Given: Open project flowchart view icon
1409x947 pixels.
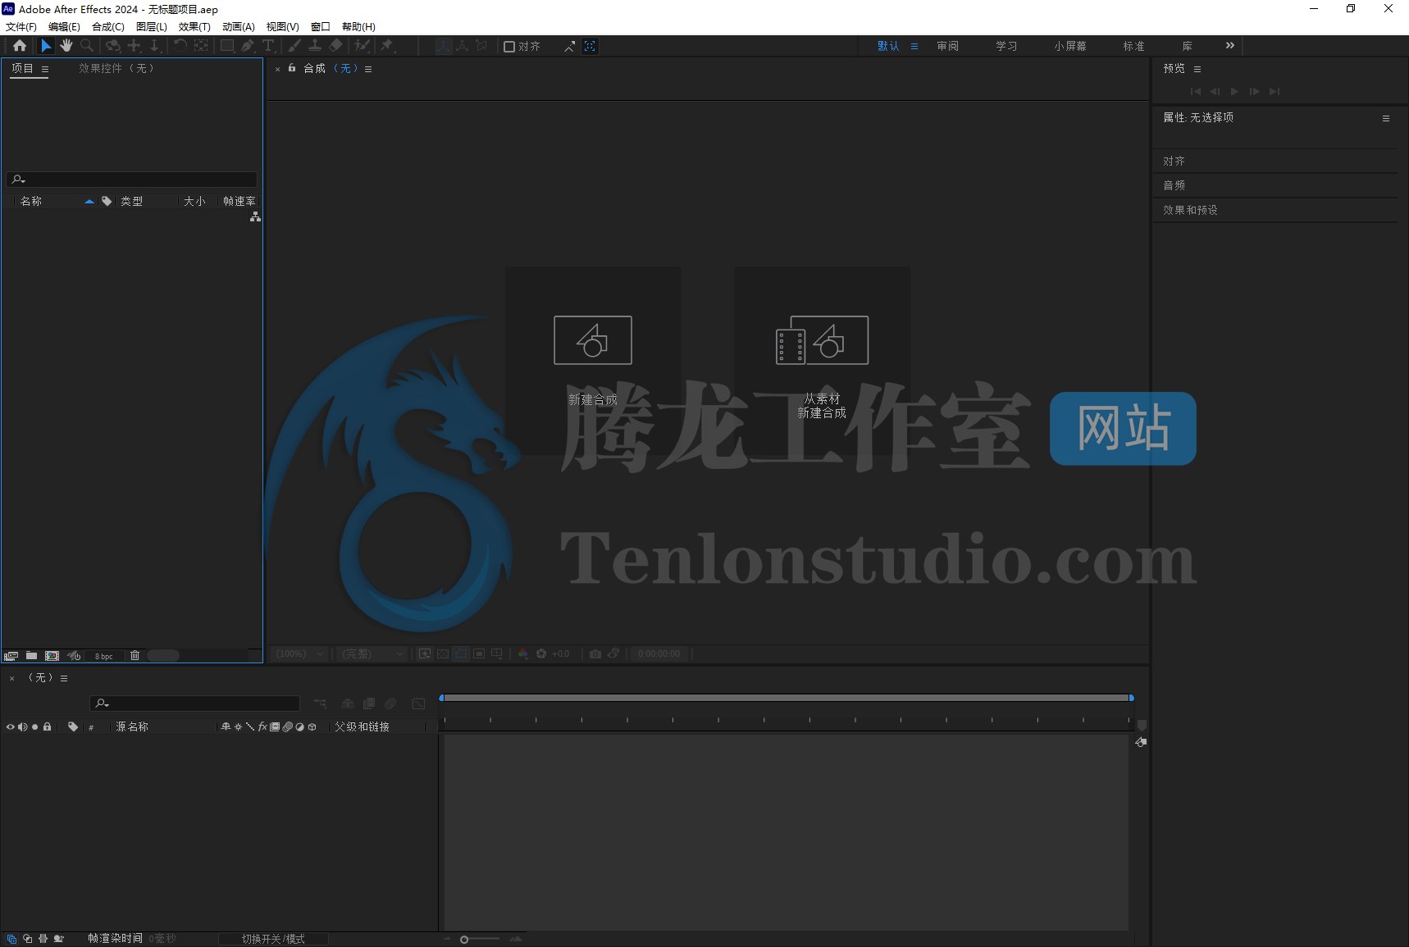Looking at the screenshot, I should click(x=255, y=216).
